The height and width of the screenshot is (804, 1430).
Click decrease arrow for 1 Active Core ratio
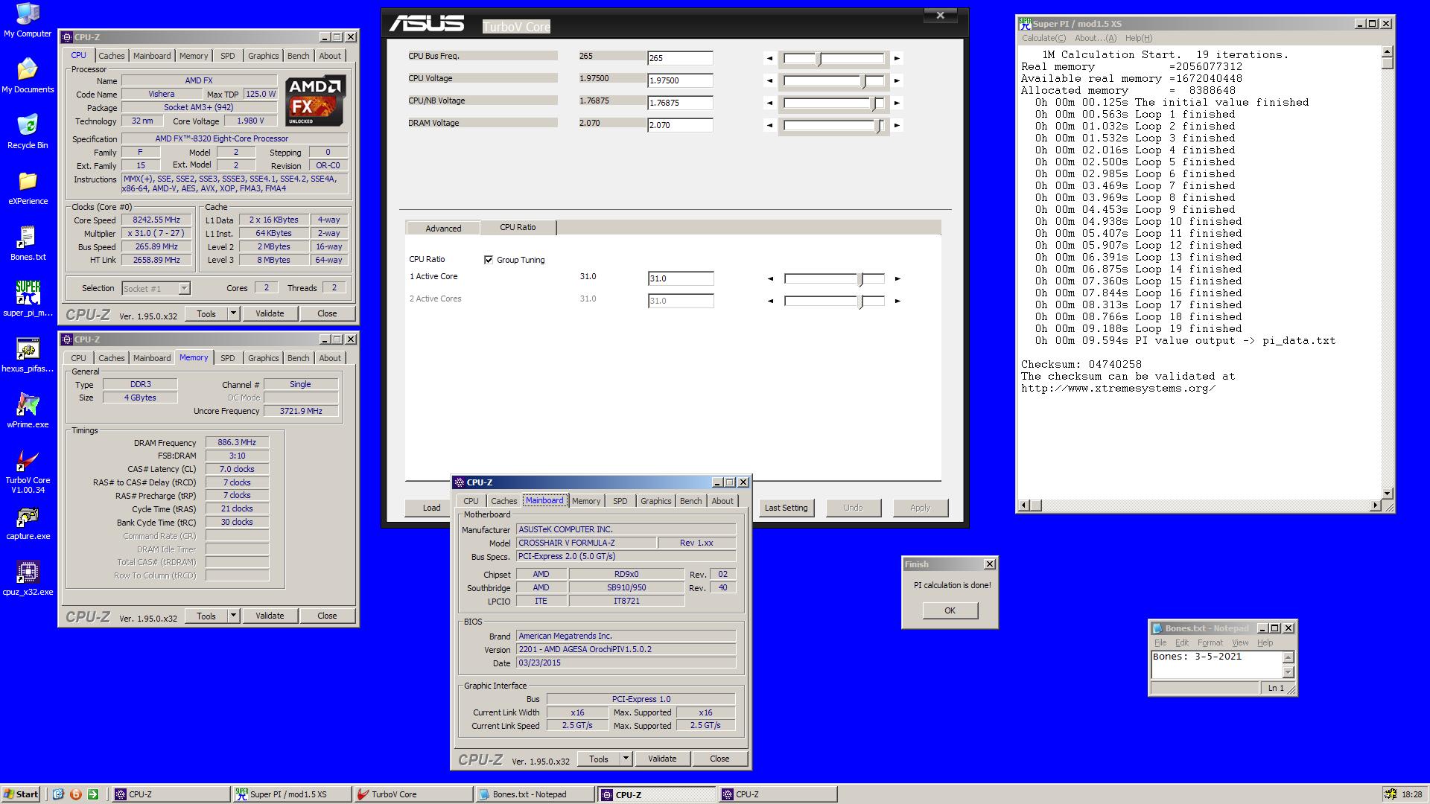pos(770,278)
